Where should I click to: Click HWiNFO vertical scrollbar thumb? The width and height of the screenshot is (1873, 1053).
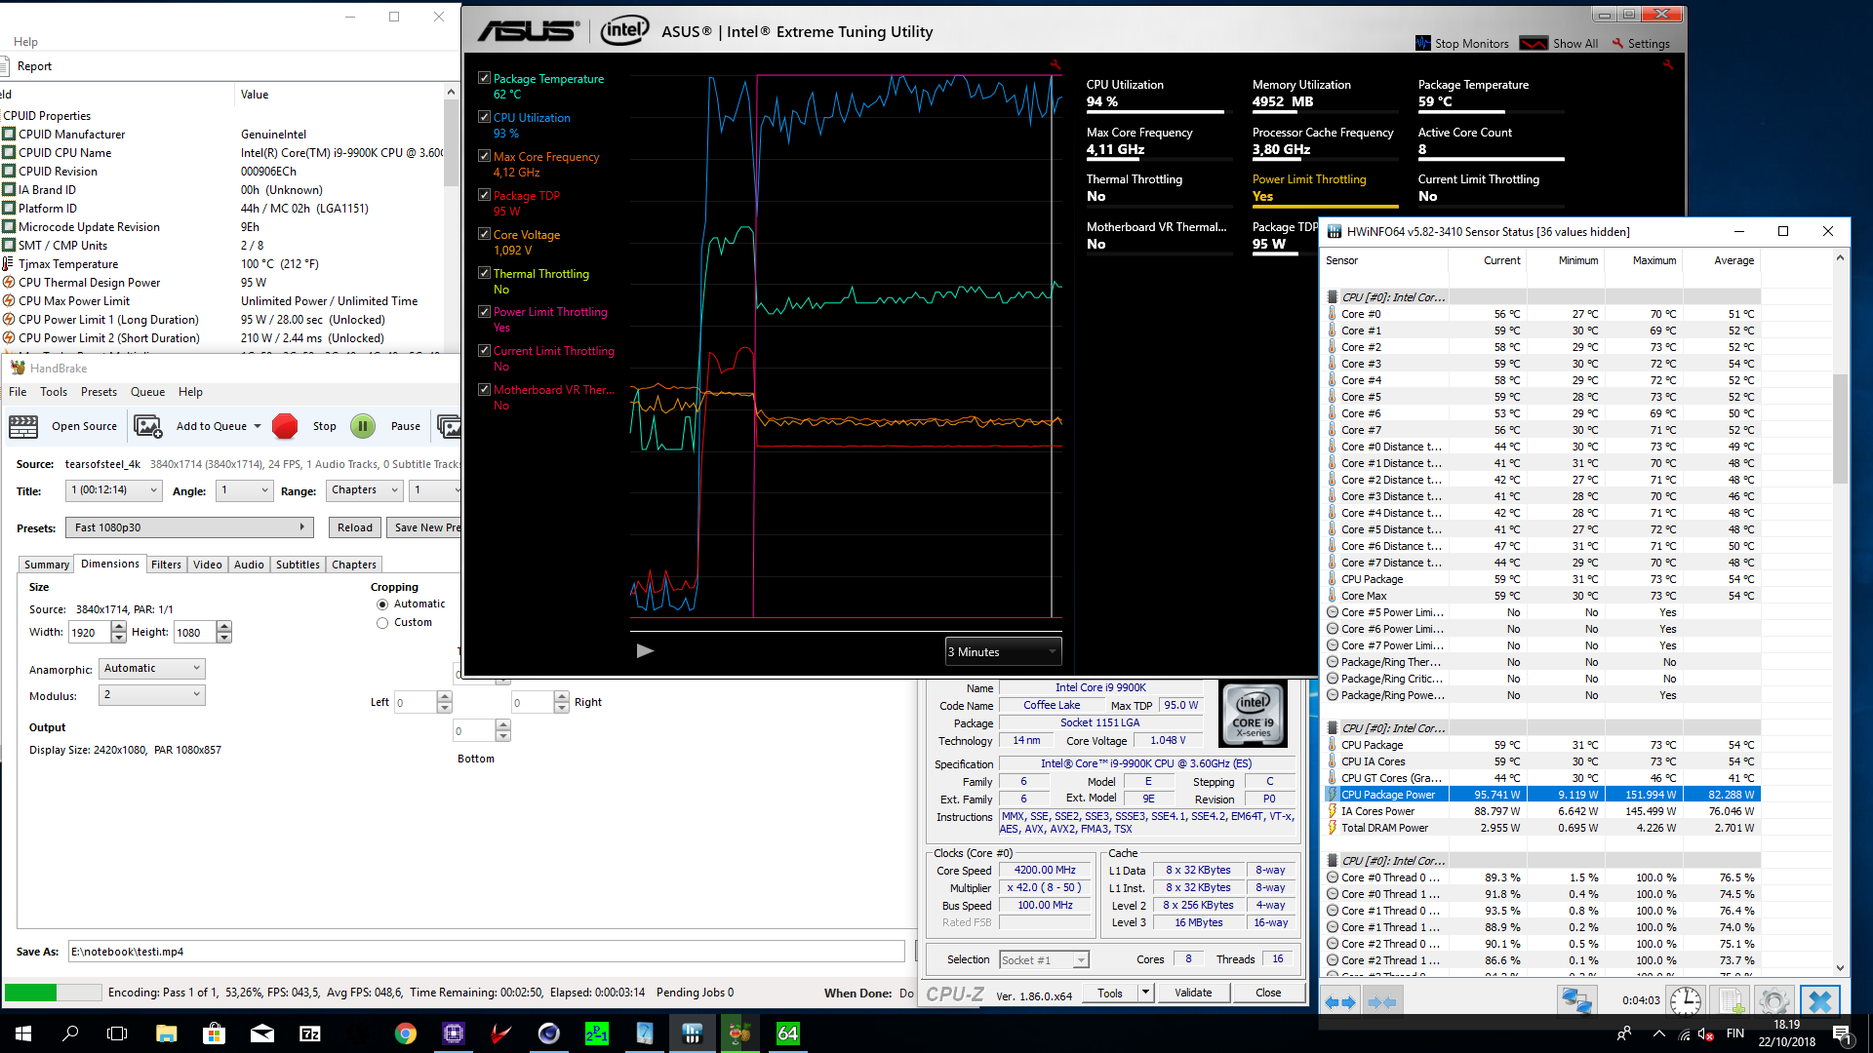click(1840, 429)
